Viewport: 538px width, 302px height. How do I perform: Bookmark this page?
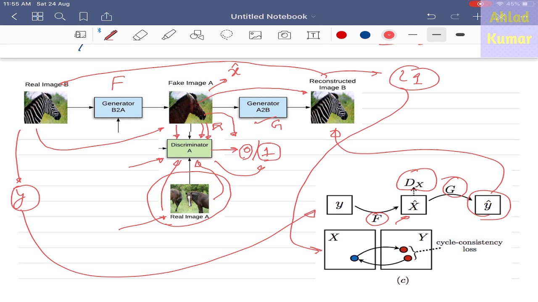84,17
